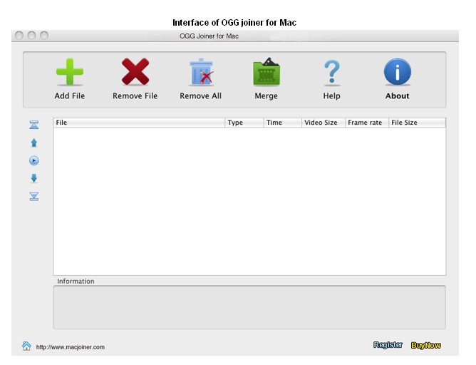The width and height of the screenshot is (476, 365).
Task: Click the Video Size column header
Action: click(x=324, y=123)
